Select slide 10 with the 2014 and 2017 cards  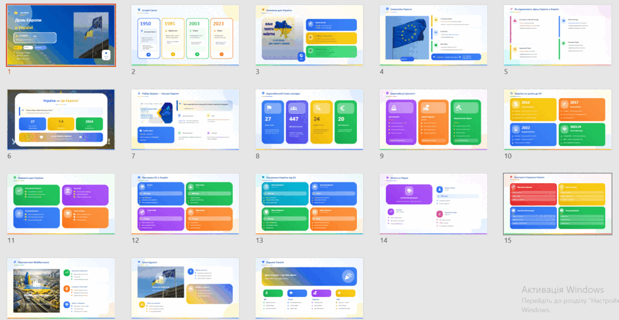[557, 120]
